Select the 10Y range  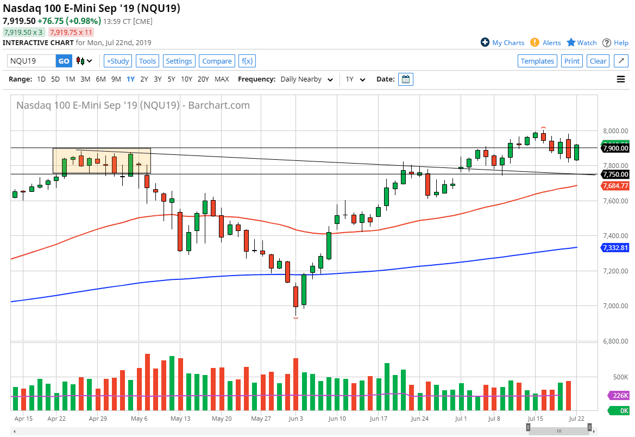point(186,79)
